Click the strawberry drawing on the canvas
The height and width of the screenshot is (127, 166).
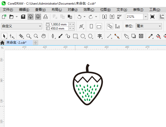[88, 85]
